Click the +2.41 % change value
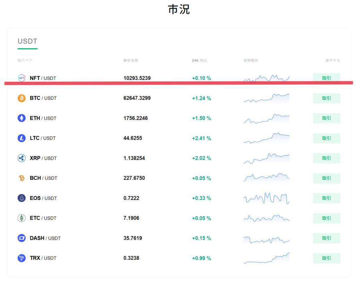This screenshot has width=355, height=282. pos(201,138)
